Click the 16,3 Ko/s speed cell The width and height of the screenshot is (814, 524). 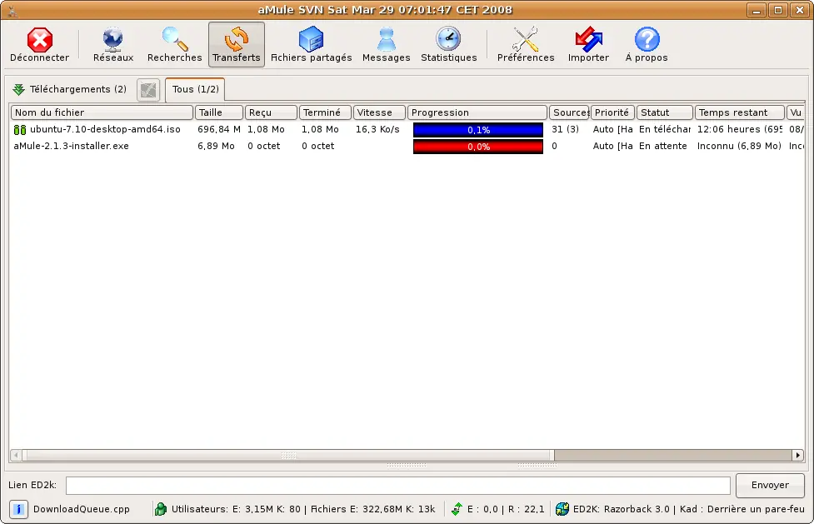(x=377, y=129)
